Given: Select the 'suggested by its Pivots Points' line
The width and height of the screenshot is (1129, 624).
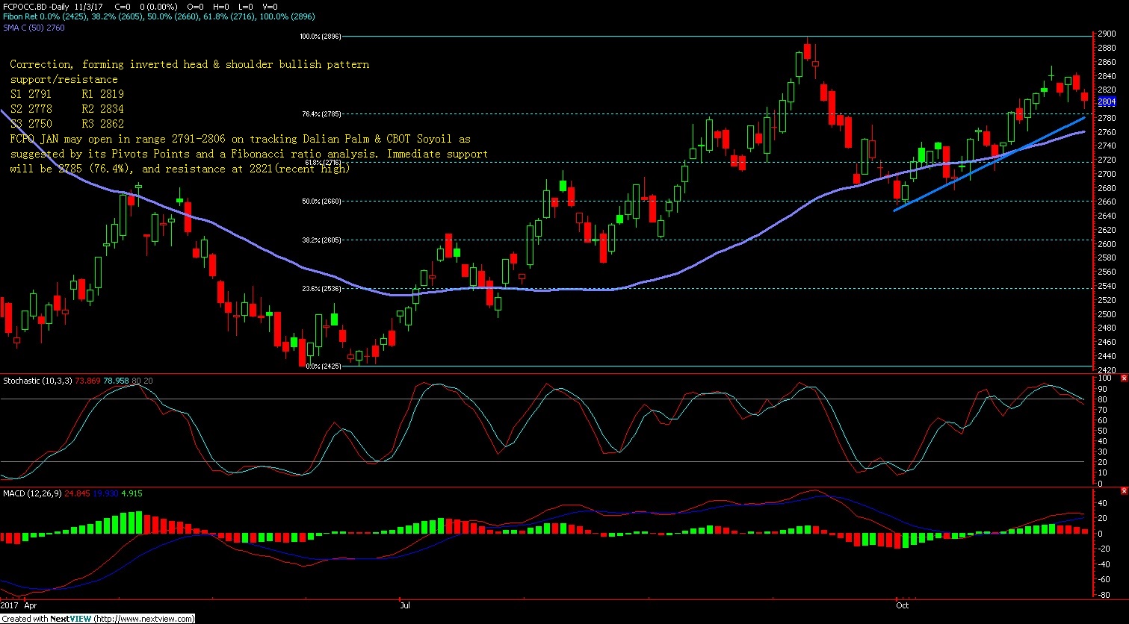Looking at the screenshot, I should point(249,154).
